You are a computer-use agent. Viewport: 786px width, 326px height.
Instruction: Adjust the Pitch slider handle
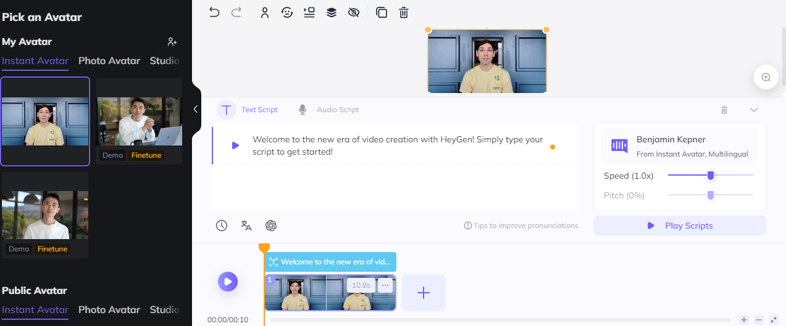[711, 195]
